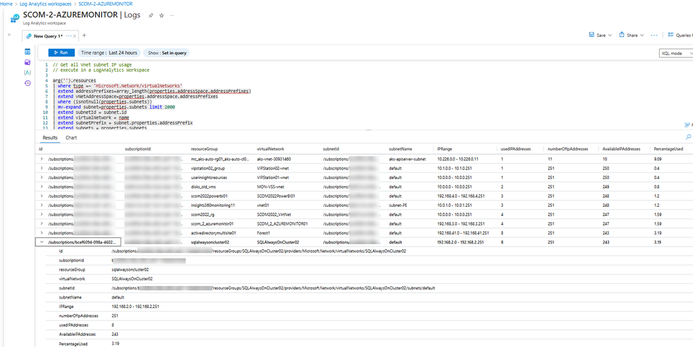Open toolbar overflow ellipsis next to Share
The image size is (693, 347).
pos(654,35)
